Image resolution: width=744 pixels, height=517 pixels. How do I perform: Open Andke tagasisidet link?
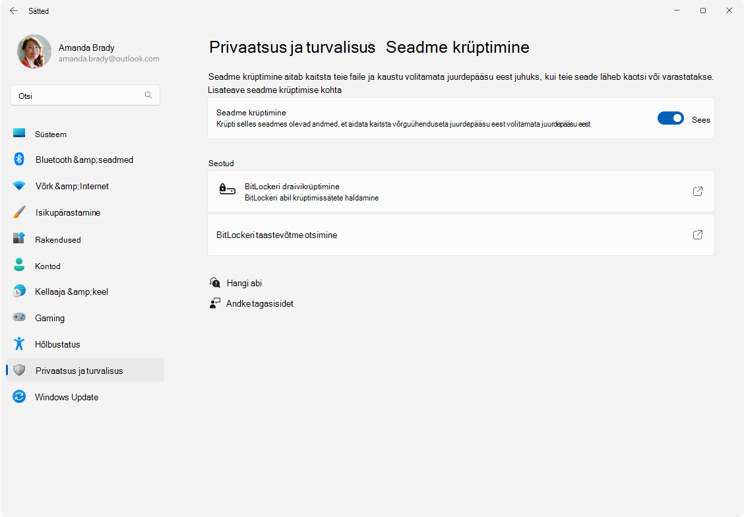[x=260, y=303]
